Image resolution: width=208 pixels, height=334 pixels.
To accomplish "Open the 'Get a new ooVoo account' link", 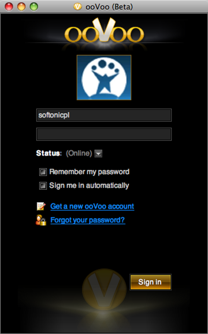I will [x=92, y=206].
